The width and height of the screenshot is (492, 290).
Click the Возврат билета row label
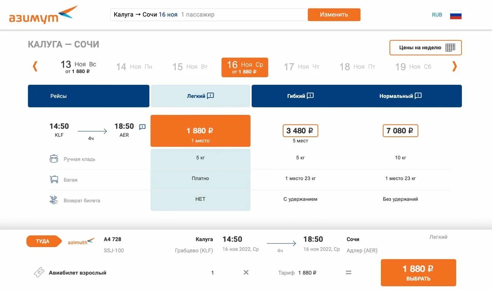tap(82, 201)
